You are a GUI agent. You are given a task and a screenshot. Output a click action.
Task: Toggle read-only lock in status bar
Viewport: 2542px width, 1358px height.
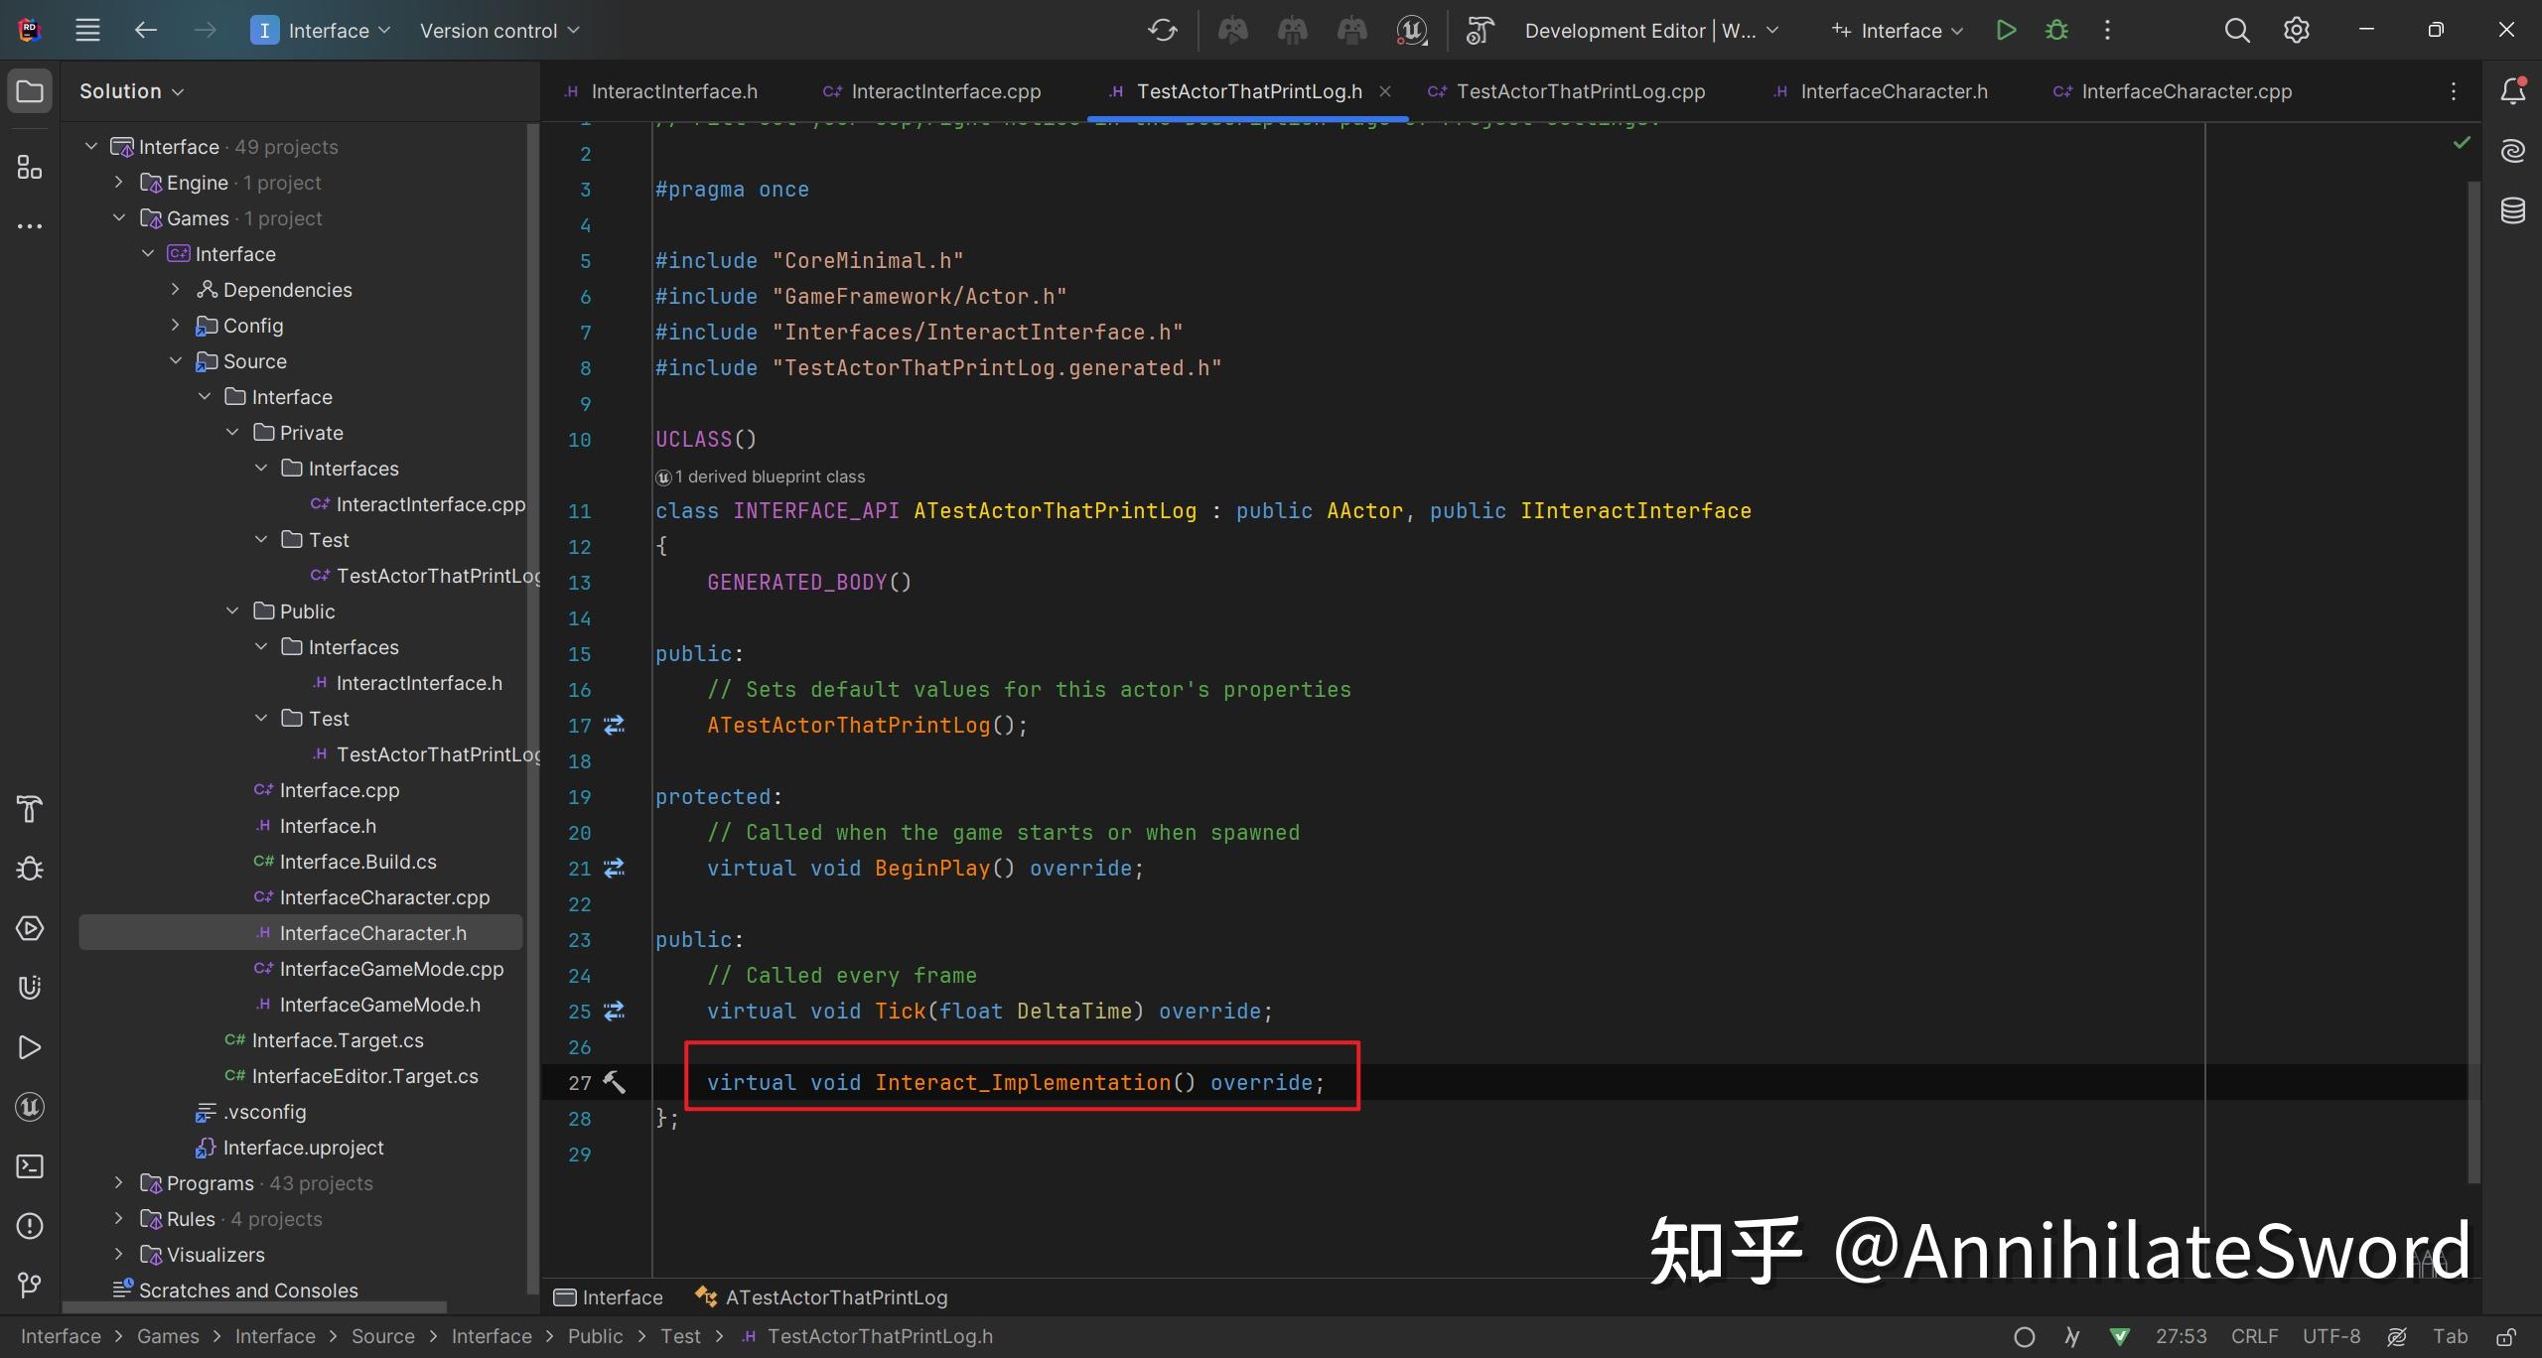[x=2506, y=1336]
